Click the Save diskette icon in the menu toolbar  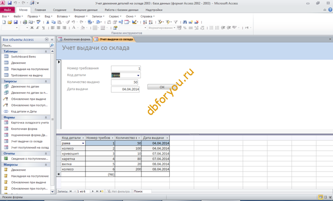(15, 22)
